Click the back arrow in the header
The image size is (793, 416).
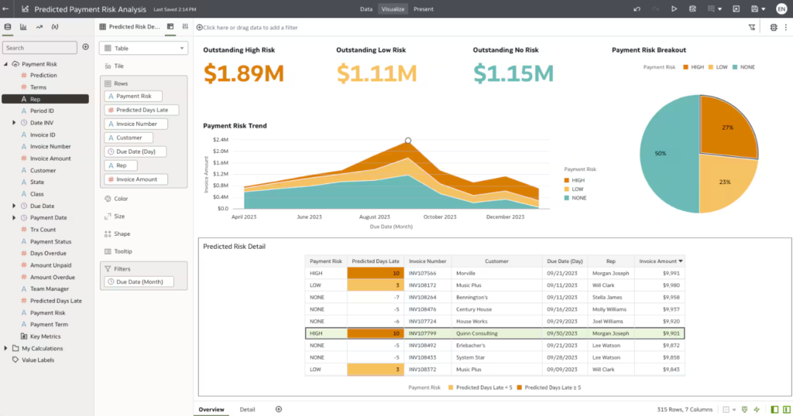pyautogui.click(x=7, y=9)
